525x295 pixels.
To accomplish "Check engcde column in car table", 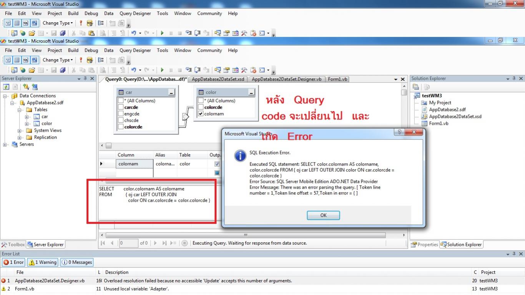I will click(121, 114).
